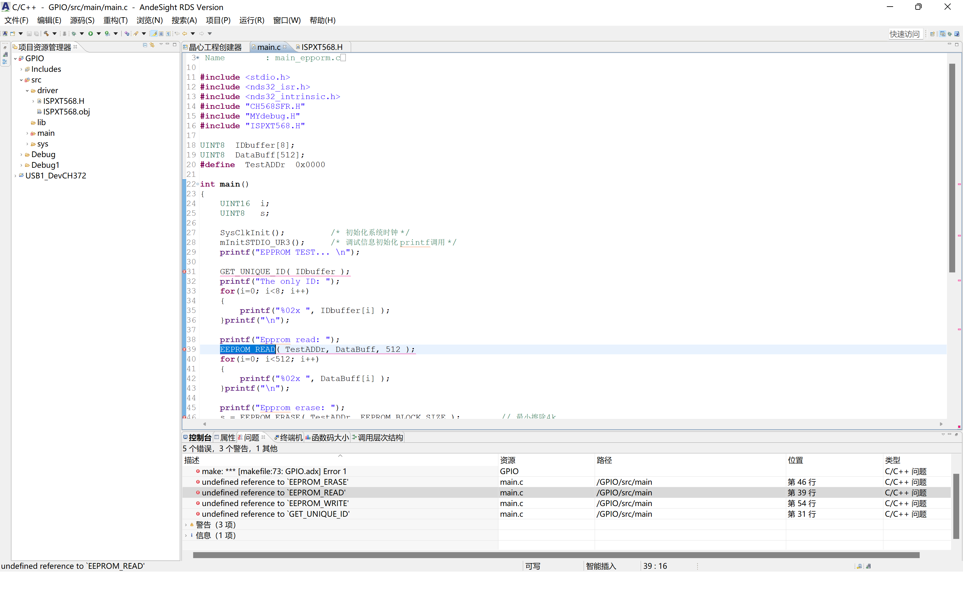Open the Debug configurations dropdown arrow
Viewport: 963px width, 602px height.
pyautogui.click(x=82, y=34)
